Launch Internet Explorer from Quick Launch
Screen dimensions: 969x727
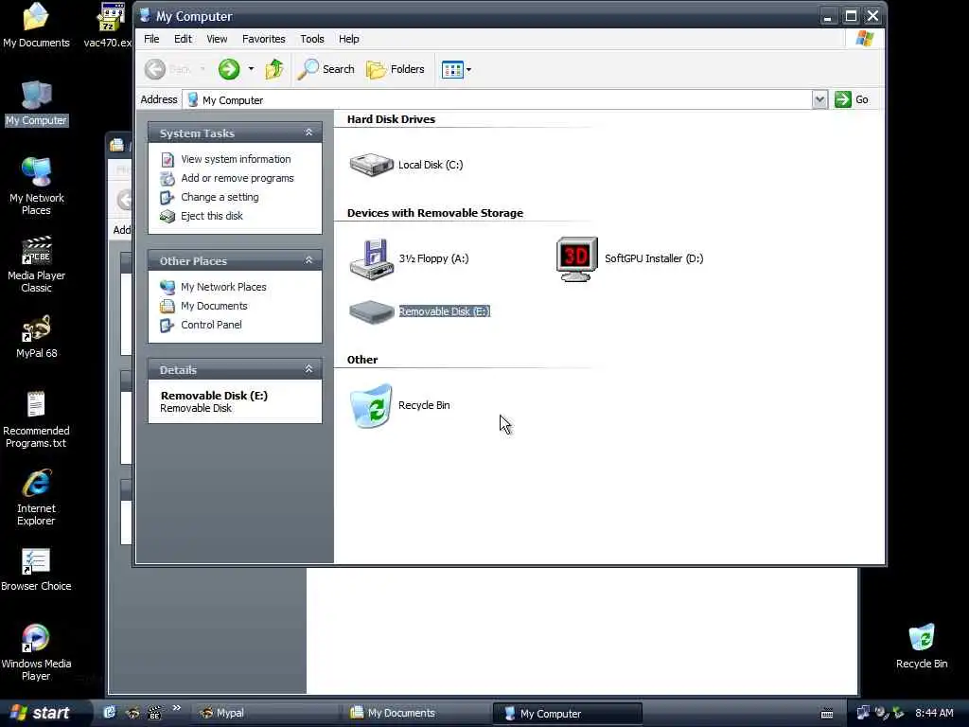(x=110, y=713)
